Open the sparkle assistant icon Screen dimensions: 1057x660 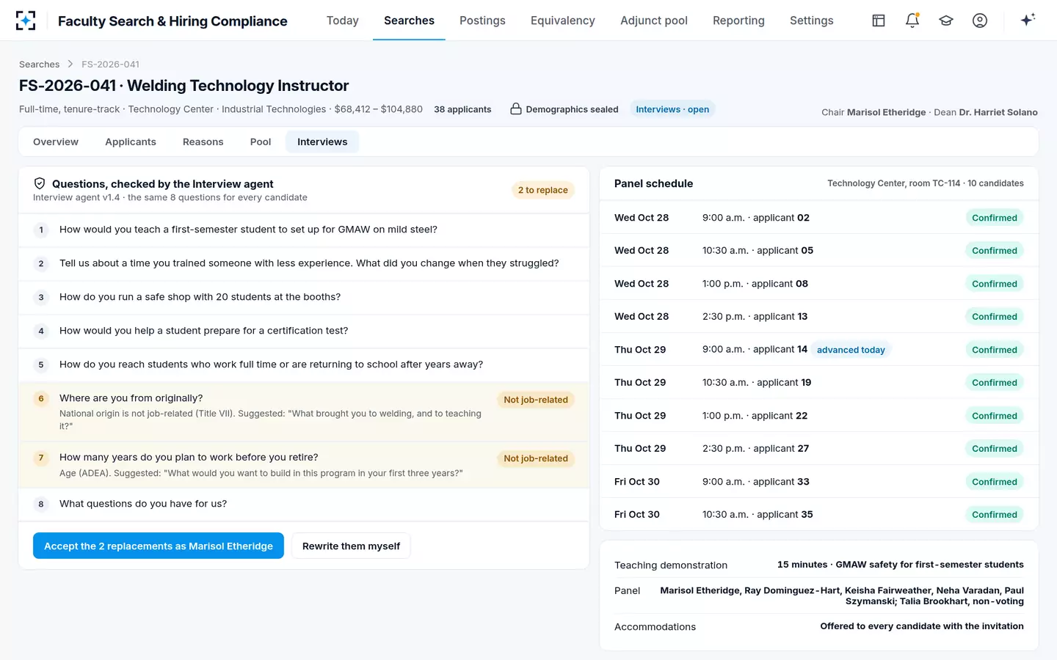1028,20
